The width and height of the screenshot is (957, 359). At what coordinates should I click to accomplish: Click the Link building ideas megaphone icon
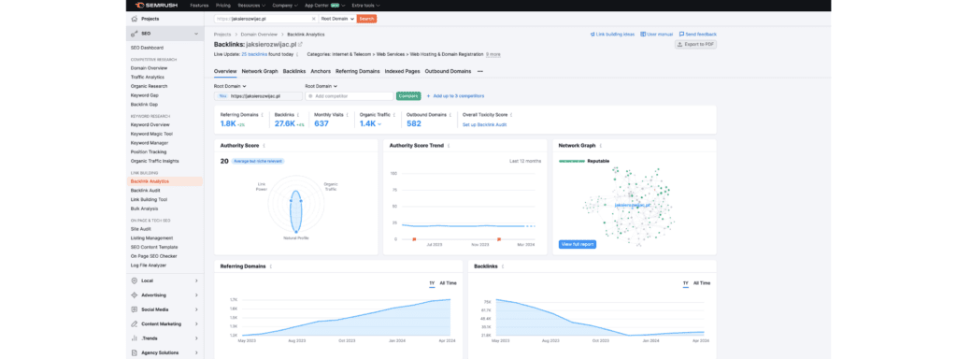(x=593, y=35)
